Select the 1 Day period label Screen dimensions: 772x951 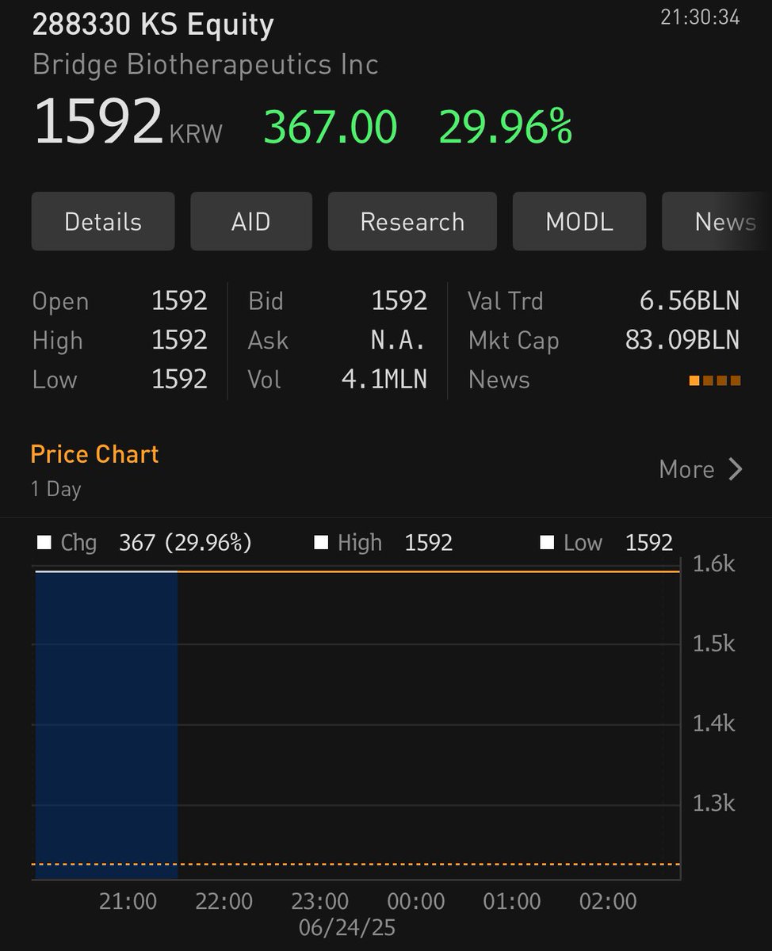pyautogui.click(x=56, y=489)
